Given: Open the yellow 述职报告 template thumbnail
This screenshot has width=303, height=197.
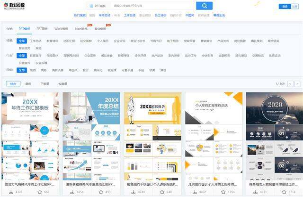Looking at the screenshot, I should 152,135.
